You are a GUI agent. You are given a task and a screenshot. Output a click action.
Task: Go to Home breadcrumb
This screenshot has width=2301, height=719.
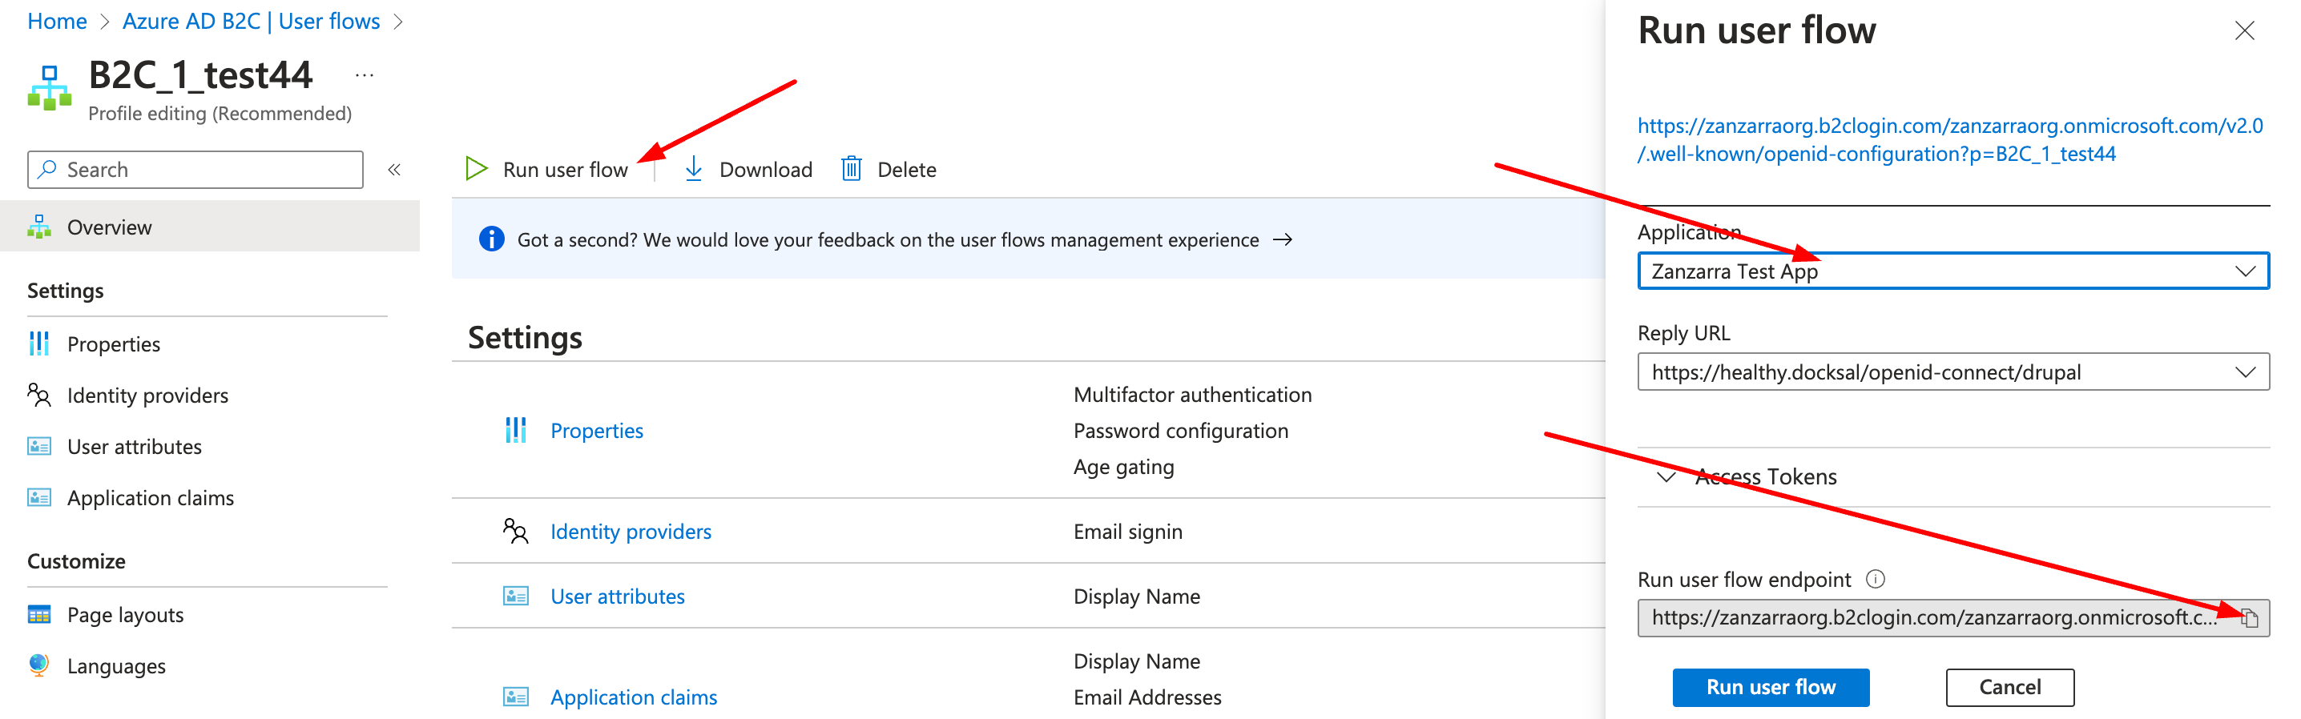tap(57, 21)
